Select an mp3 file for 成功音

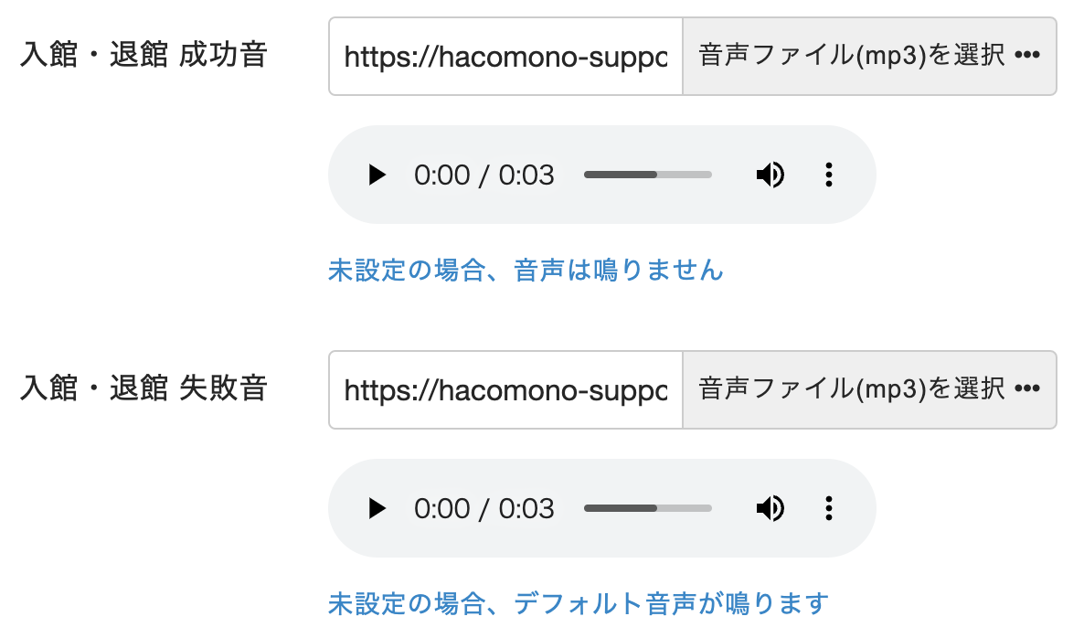click(x=868, y=57)
